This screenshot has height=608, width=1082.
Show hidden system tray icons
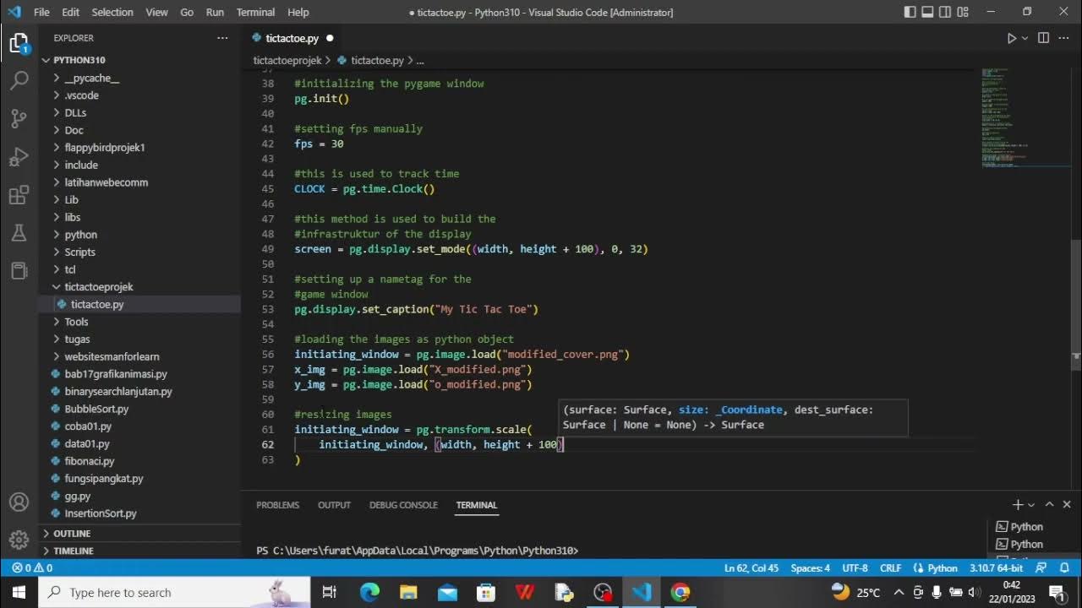click(x=899, y=592)
